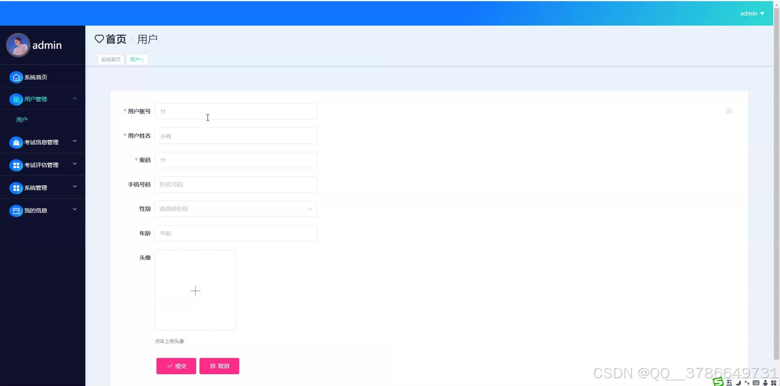Click the 提交 submit button

coord(176,366)
